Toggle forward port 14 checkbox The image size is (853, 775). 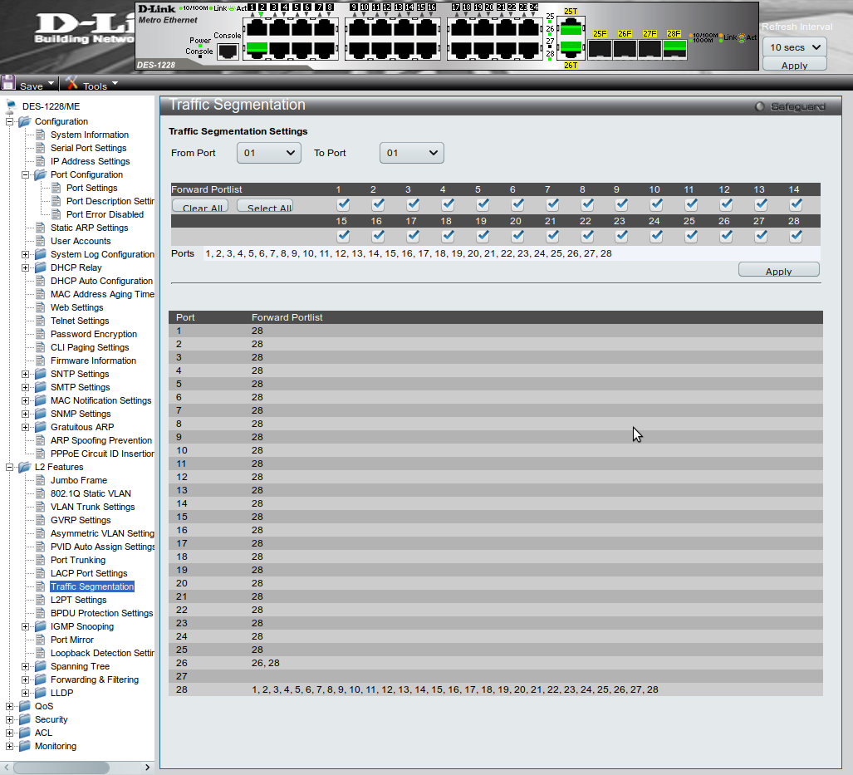click(x=796, y=204)
